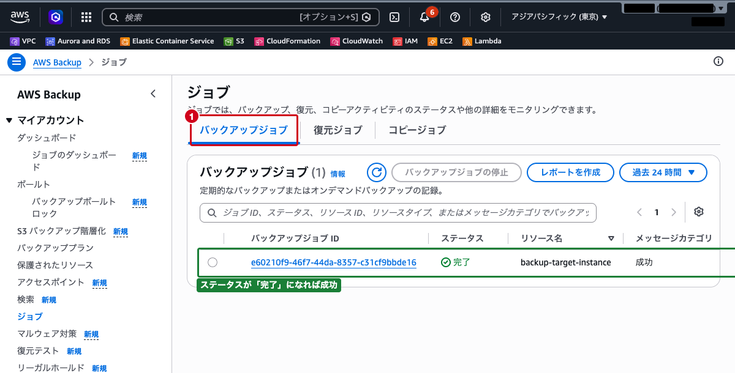The width and height of the screenshot is (735, 373).
Task: Open the Elastic Container Service bookmark
Action: tap(167, 41)
